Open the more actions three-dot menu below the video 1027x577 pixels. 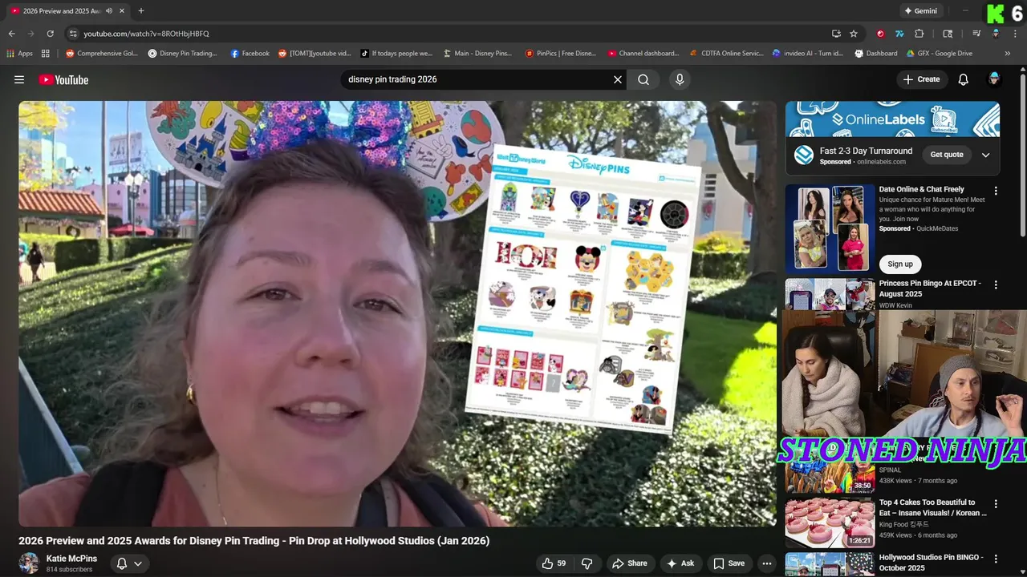pyautogui.click(x=767, y=563)
